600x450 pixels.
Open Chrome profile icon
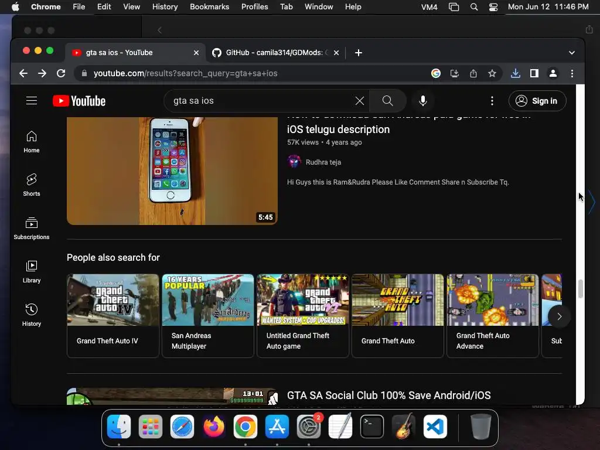click(553, 73)
